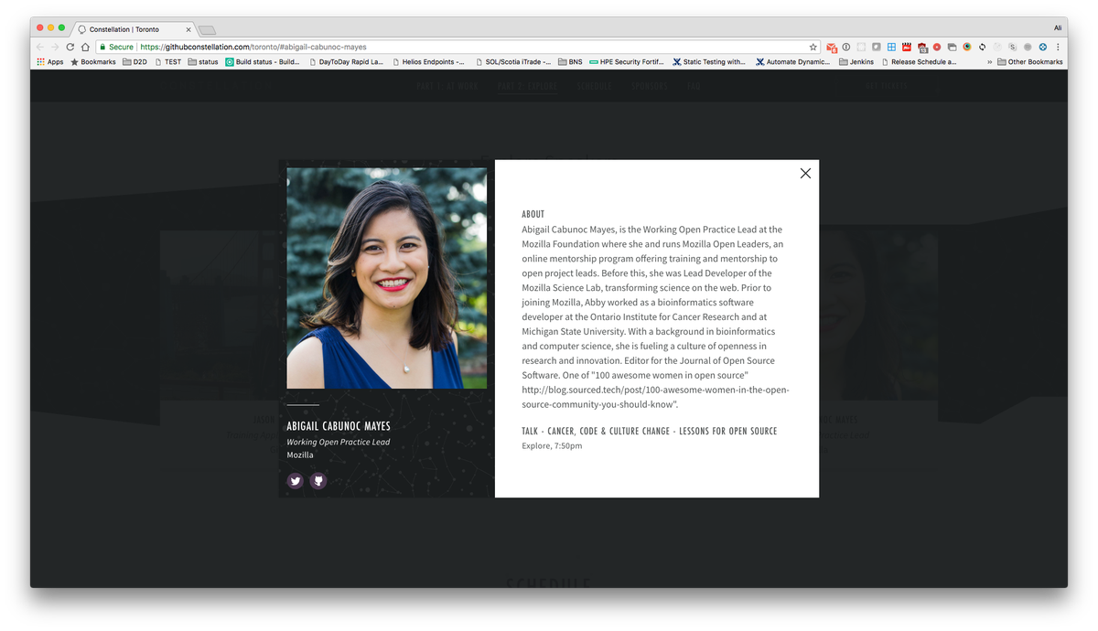Open the Jenkins bookmarks folder
This screenshot has width=1098, height=631.
pos(856,62)
